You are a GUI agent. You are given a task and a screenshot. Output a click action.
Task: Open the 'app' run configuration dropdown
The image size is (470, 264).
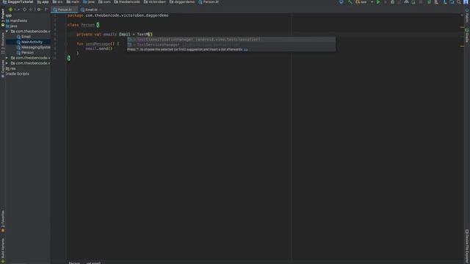364,2
